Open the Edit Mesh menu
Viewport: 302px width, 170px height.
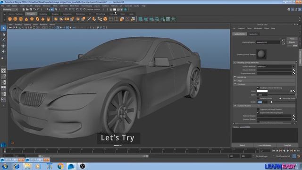64,6
